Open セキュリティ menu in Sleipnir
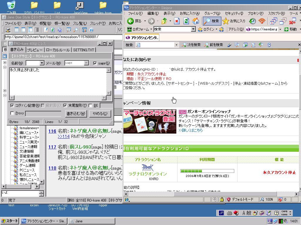This screenshot has width=301, height=225. point(234,13)
